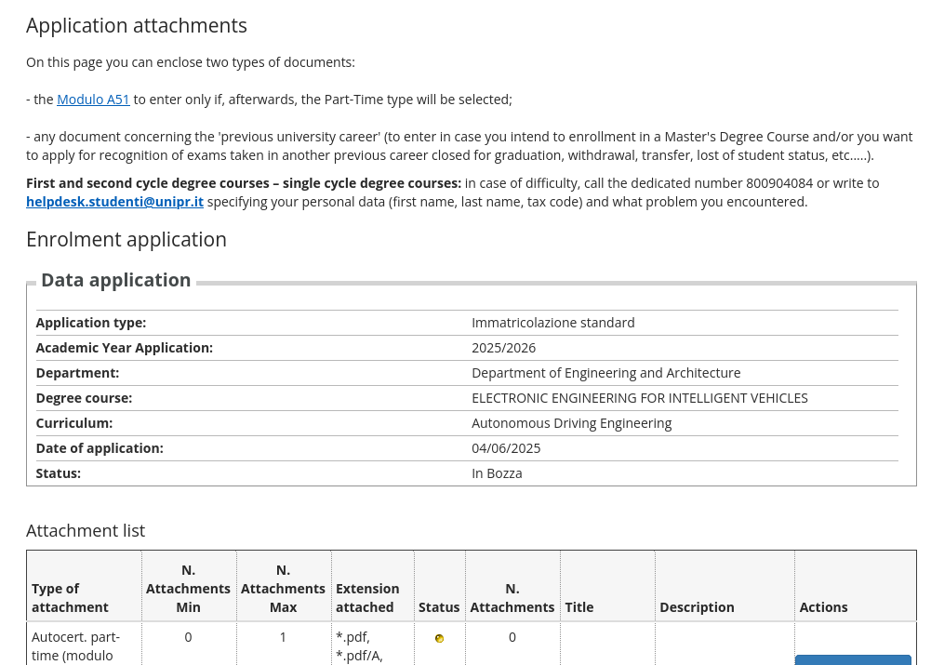The width and height of the screenshot is (931, 665).
Task: Click the 'Title' column header
Action: (579, 607)
